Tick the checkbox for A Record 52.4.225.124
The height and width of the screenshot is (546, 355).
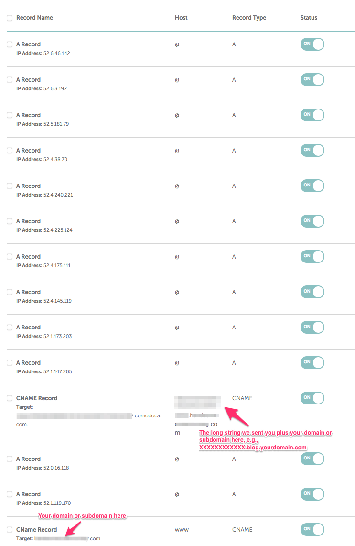[10, 221]
